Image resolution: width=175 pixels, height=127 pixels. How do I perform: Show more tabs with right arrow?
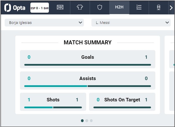[171, 8]
